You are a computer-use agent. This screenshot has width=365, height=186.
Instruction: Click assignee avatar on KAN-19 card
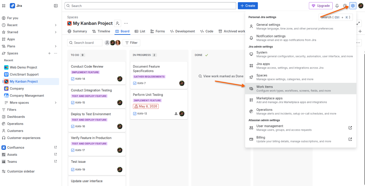point(120,170)
